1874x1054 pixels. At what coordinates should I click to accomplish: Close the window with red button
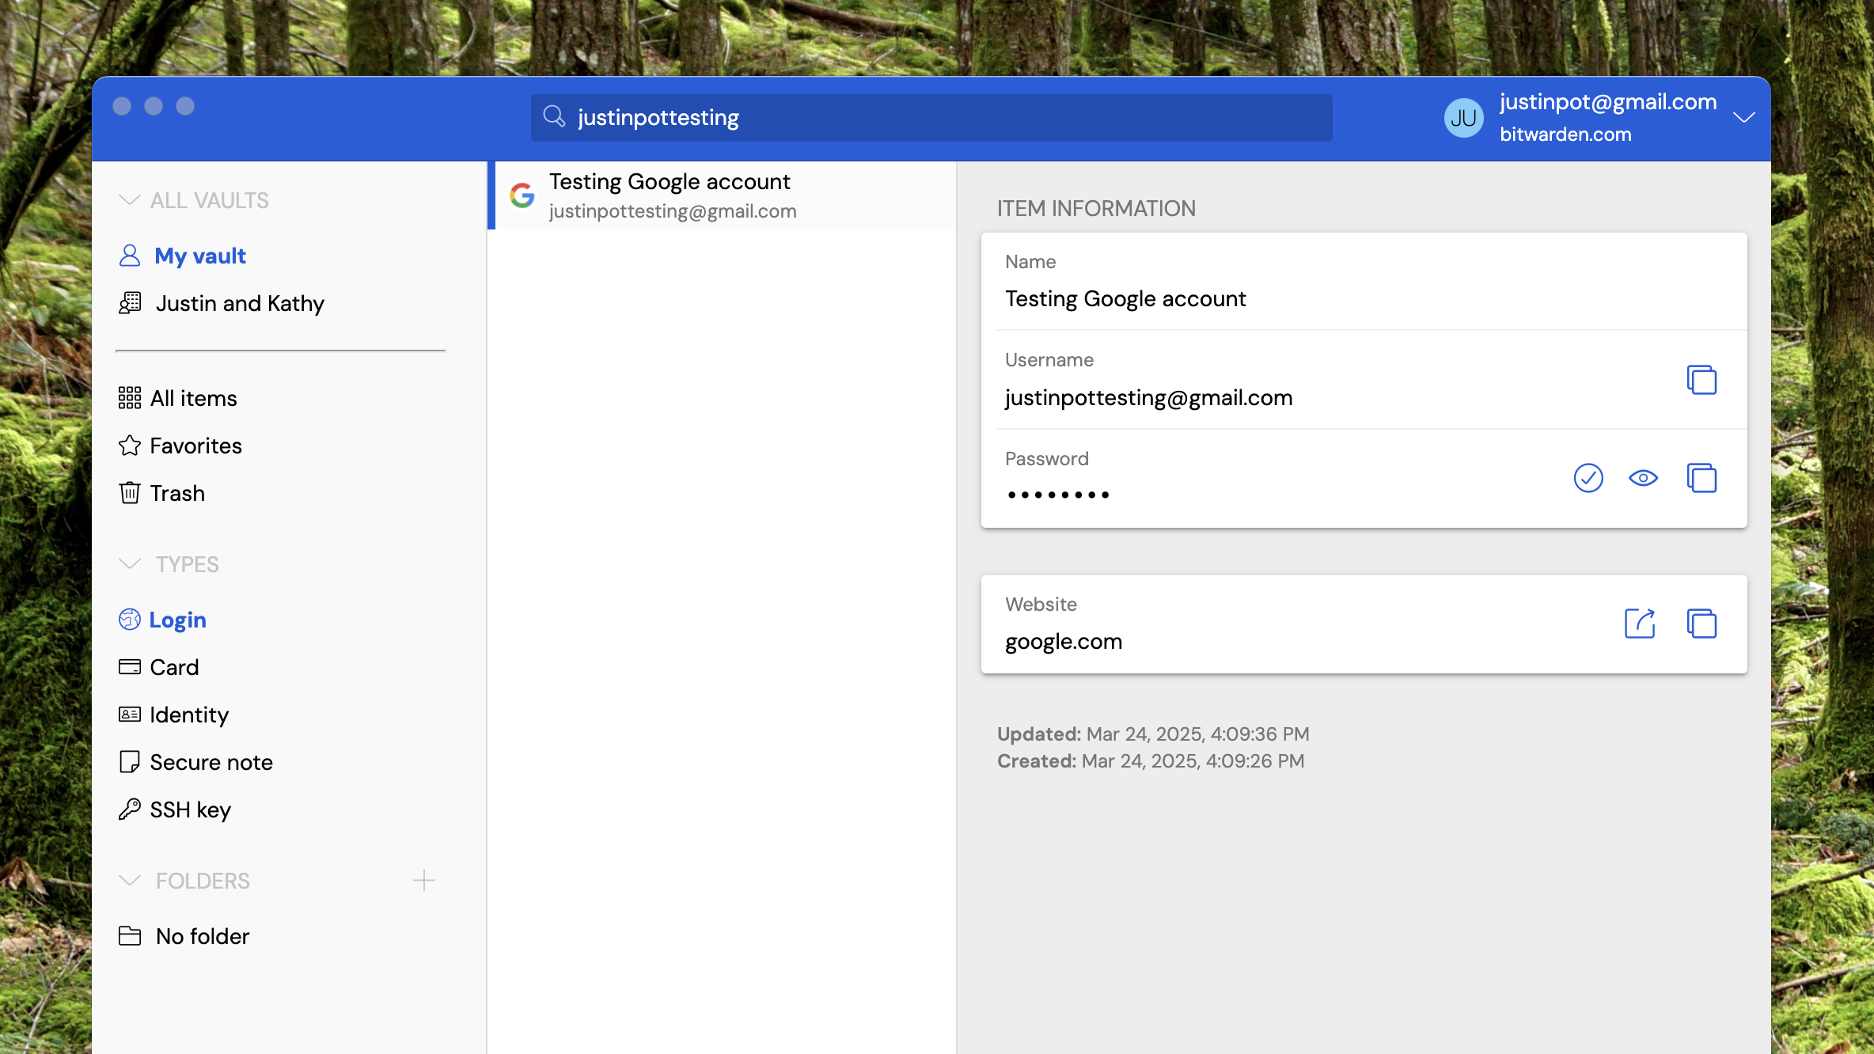122,106
